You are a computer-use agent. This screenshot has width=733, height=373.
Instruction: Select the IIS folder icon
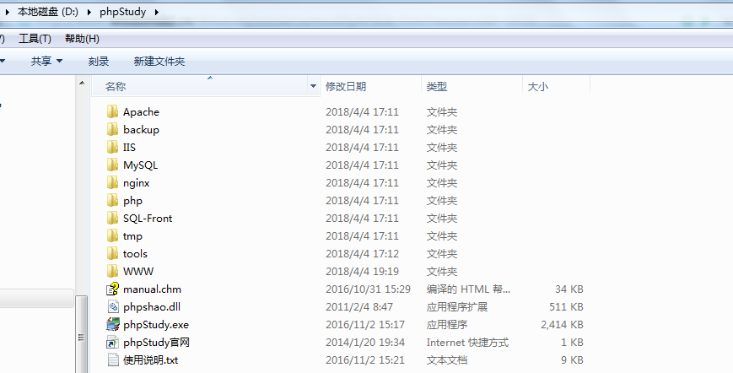112,147
